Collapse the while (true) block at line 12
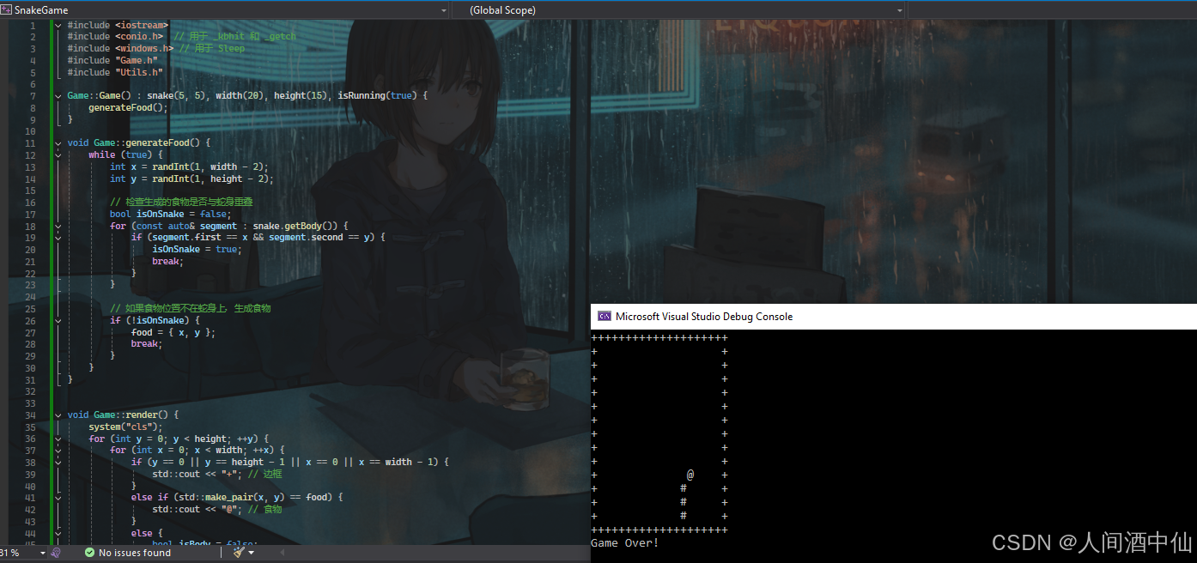 tap(58, 154)
